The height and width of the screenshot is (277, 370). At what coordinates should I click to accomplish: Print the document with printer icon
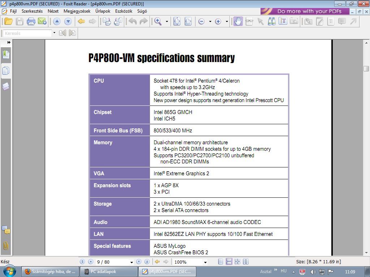click(x=31, y=21)
